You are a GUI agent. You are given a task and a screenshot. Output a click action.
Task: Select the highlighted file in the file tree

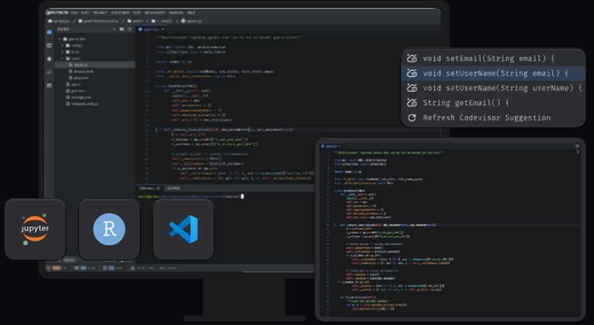coord(95,65)
